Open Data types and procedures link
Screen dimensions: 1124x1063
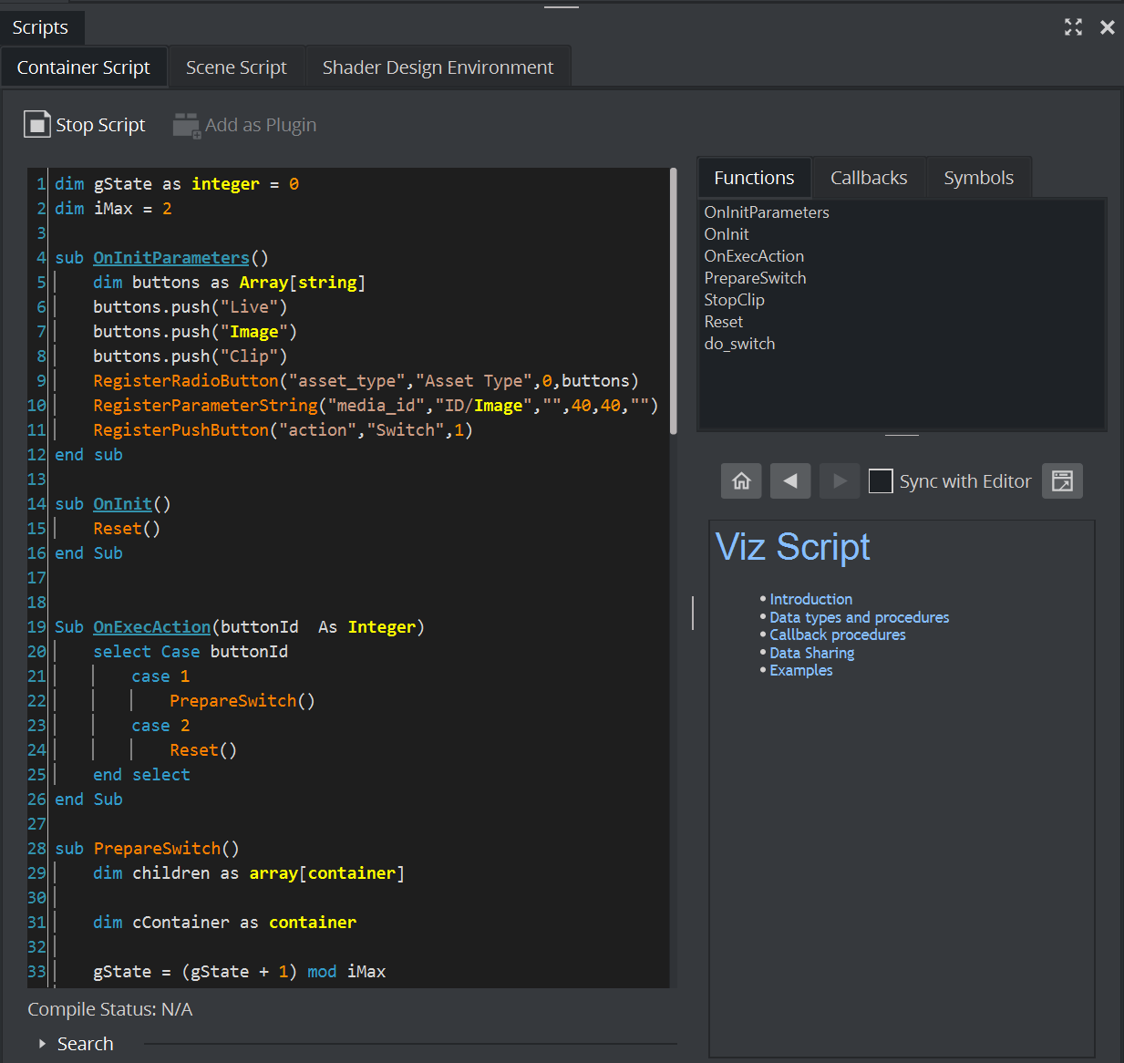pyautogui.click(x=859, y=617)
